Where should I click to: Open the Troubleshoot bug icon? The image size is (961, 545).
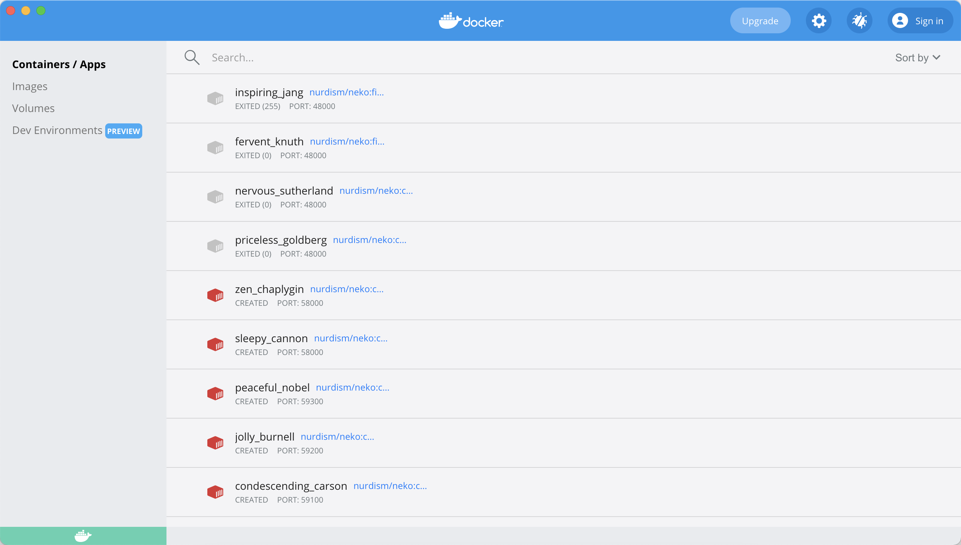[859, 21]
